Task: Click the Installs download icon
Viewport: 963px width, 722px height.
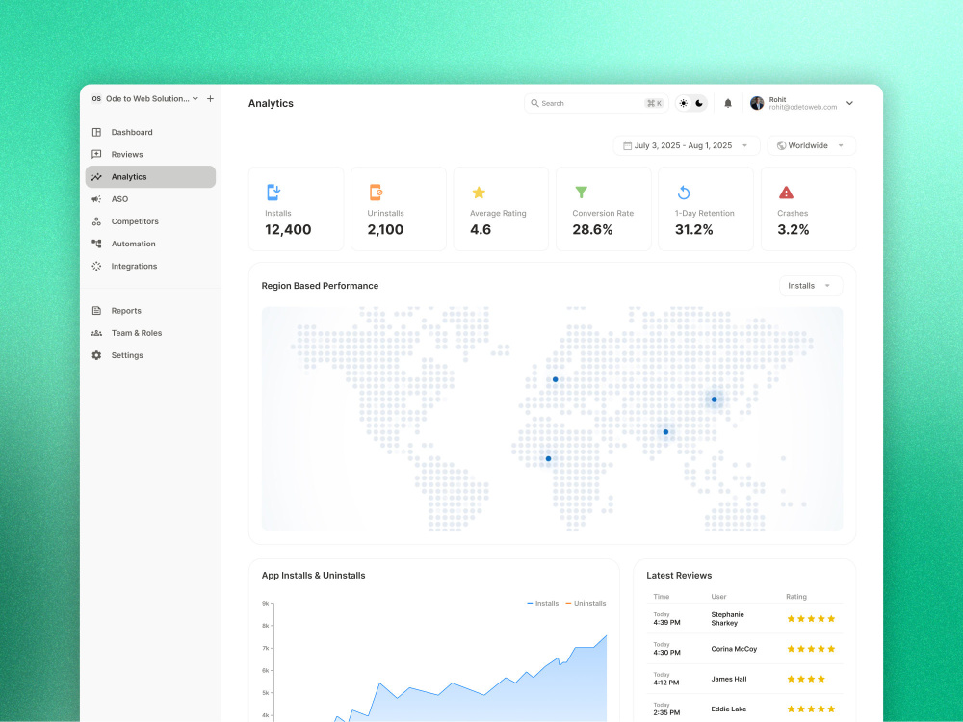Action: pyautogui.click(x=273, y=193)
